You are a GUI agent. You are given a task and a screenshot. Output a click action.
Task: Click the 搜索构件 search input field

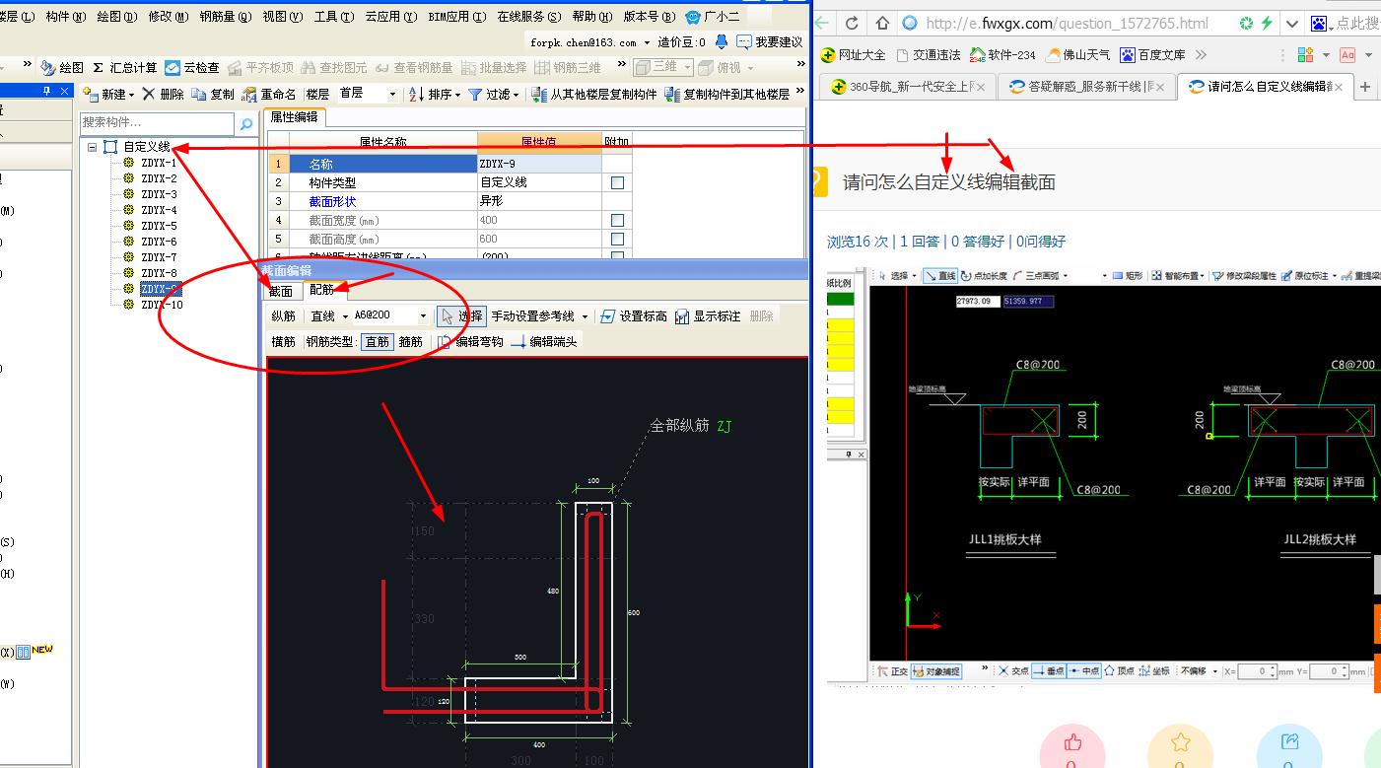(x=158, y=123)
